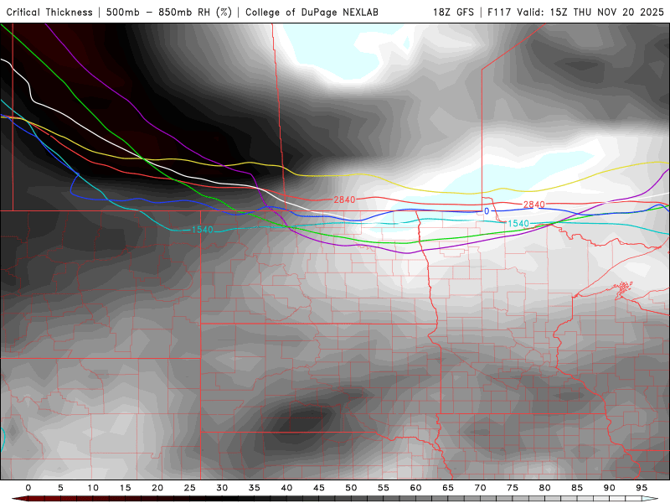Click the "80" label on the RH scale
The width and height of the screenshot is (670, 503).
click(545, 488)
